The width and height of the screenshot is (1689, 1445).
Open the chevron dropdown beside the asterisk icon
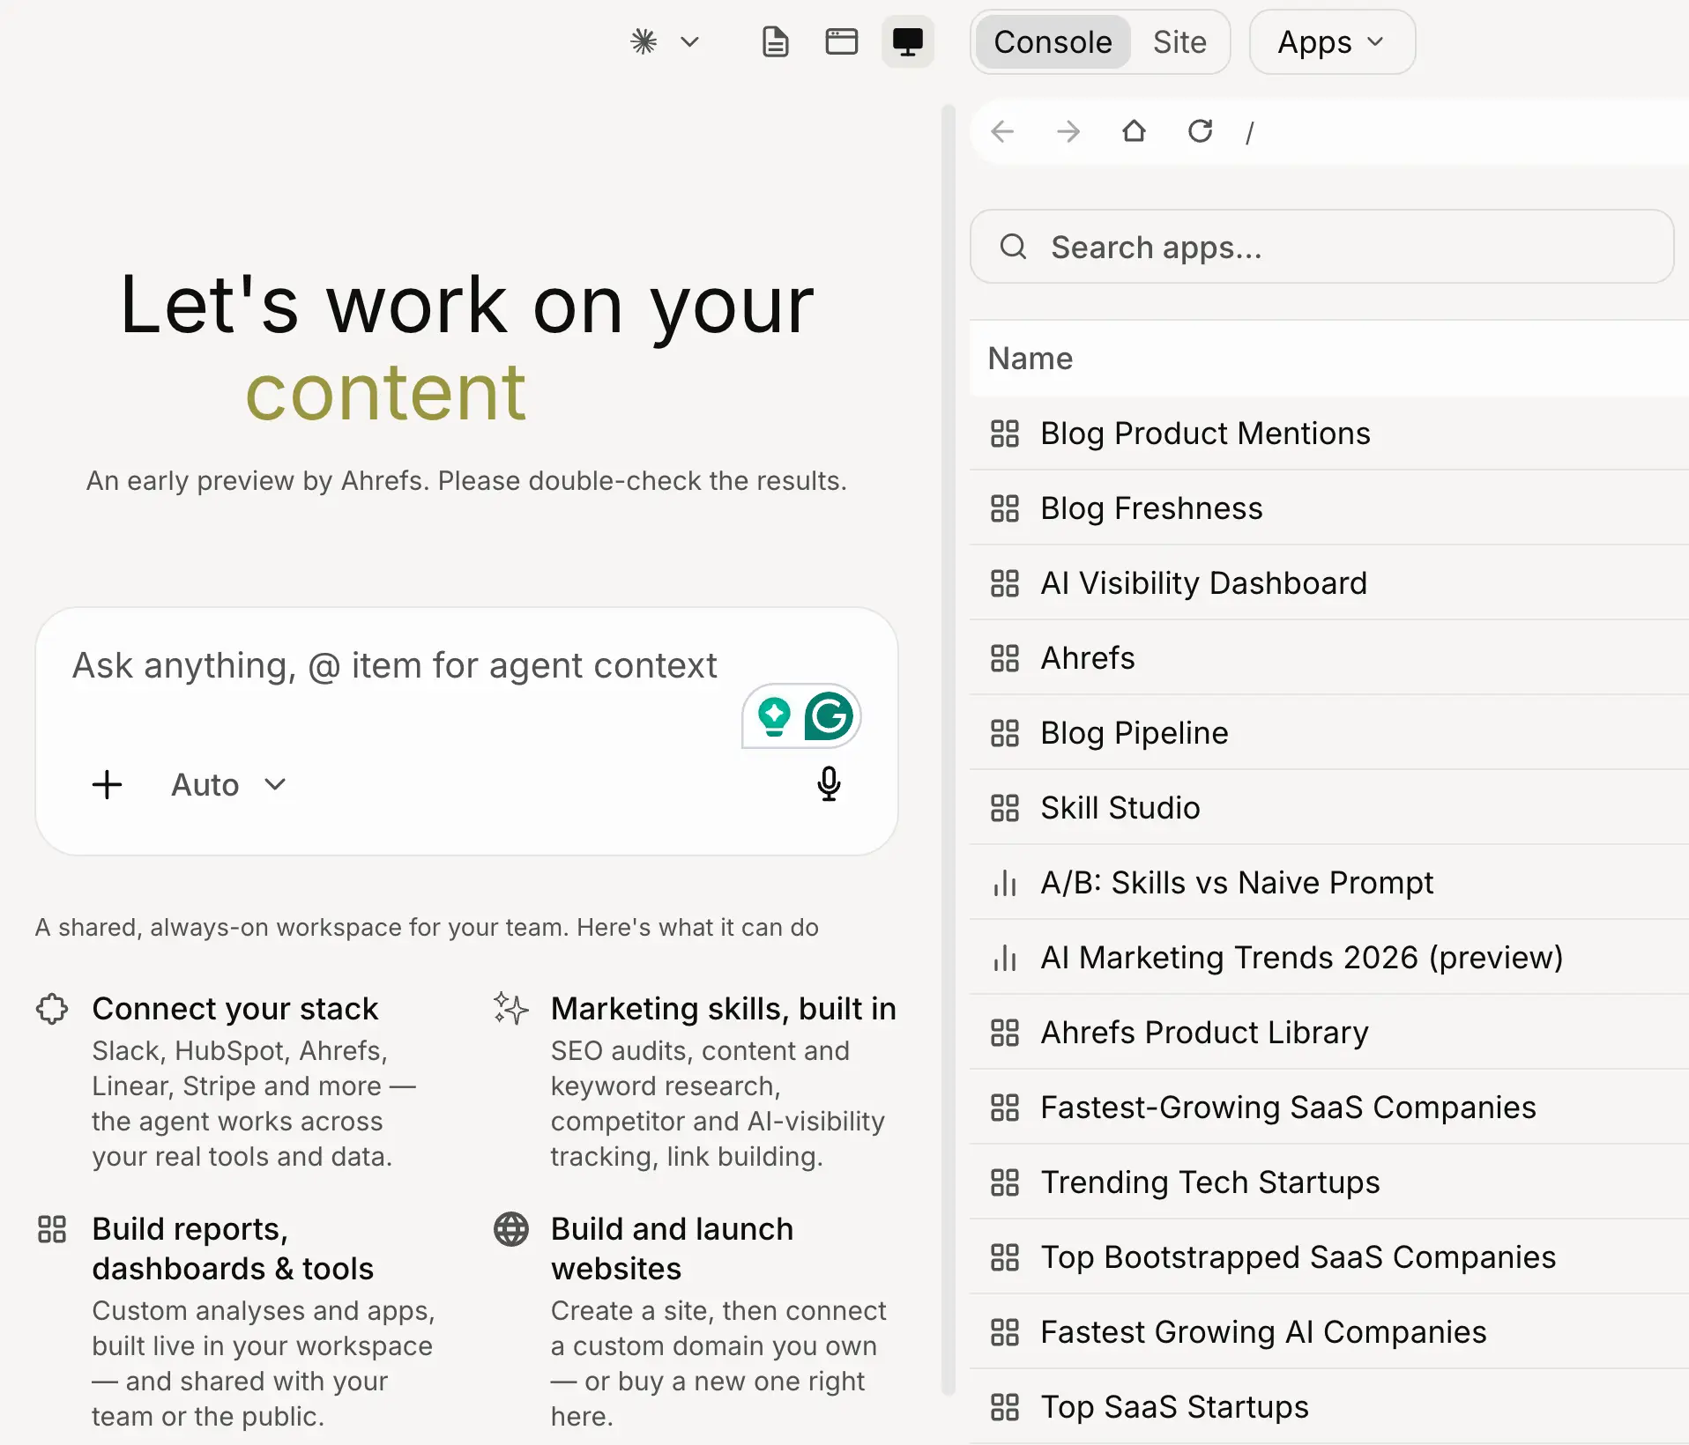tap(690, 42)
